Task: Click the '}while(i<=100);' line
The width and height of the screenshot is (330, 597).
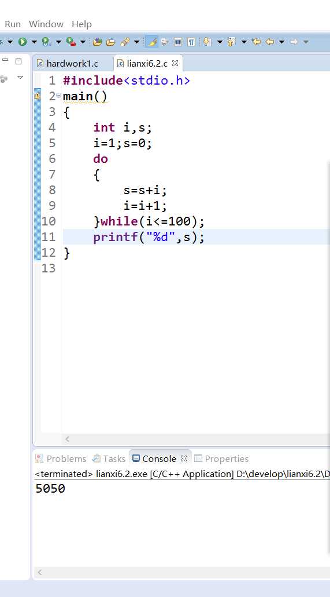Action: tap(149, 221)
